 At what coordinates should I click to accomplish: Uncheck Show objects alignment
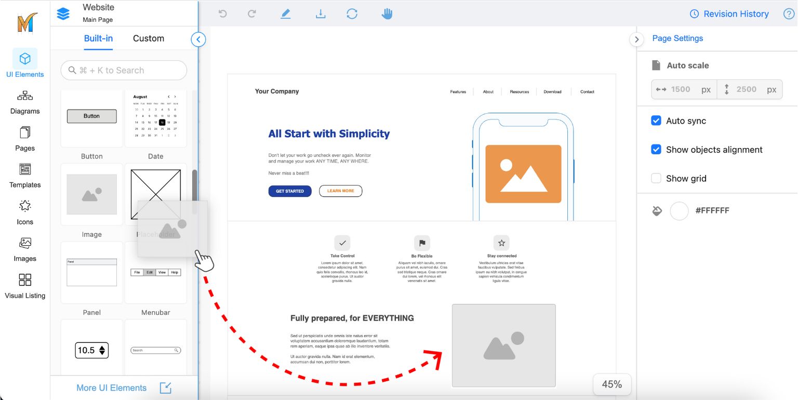coord(656,150)
